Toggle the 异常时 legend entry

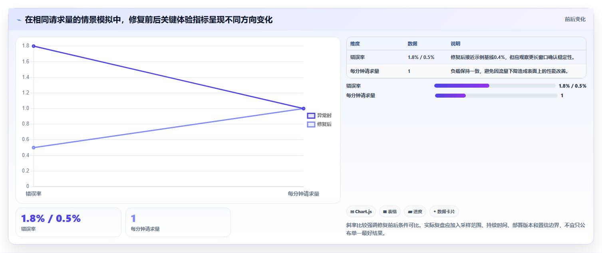319,116
